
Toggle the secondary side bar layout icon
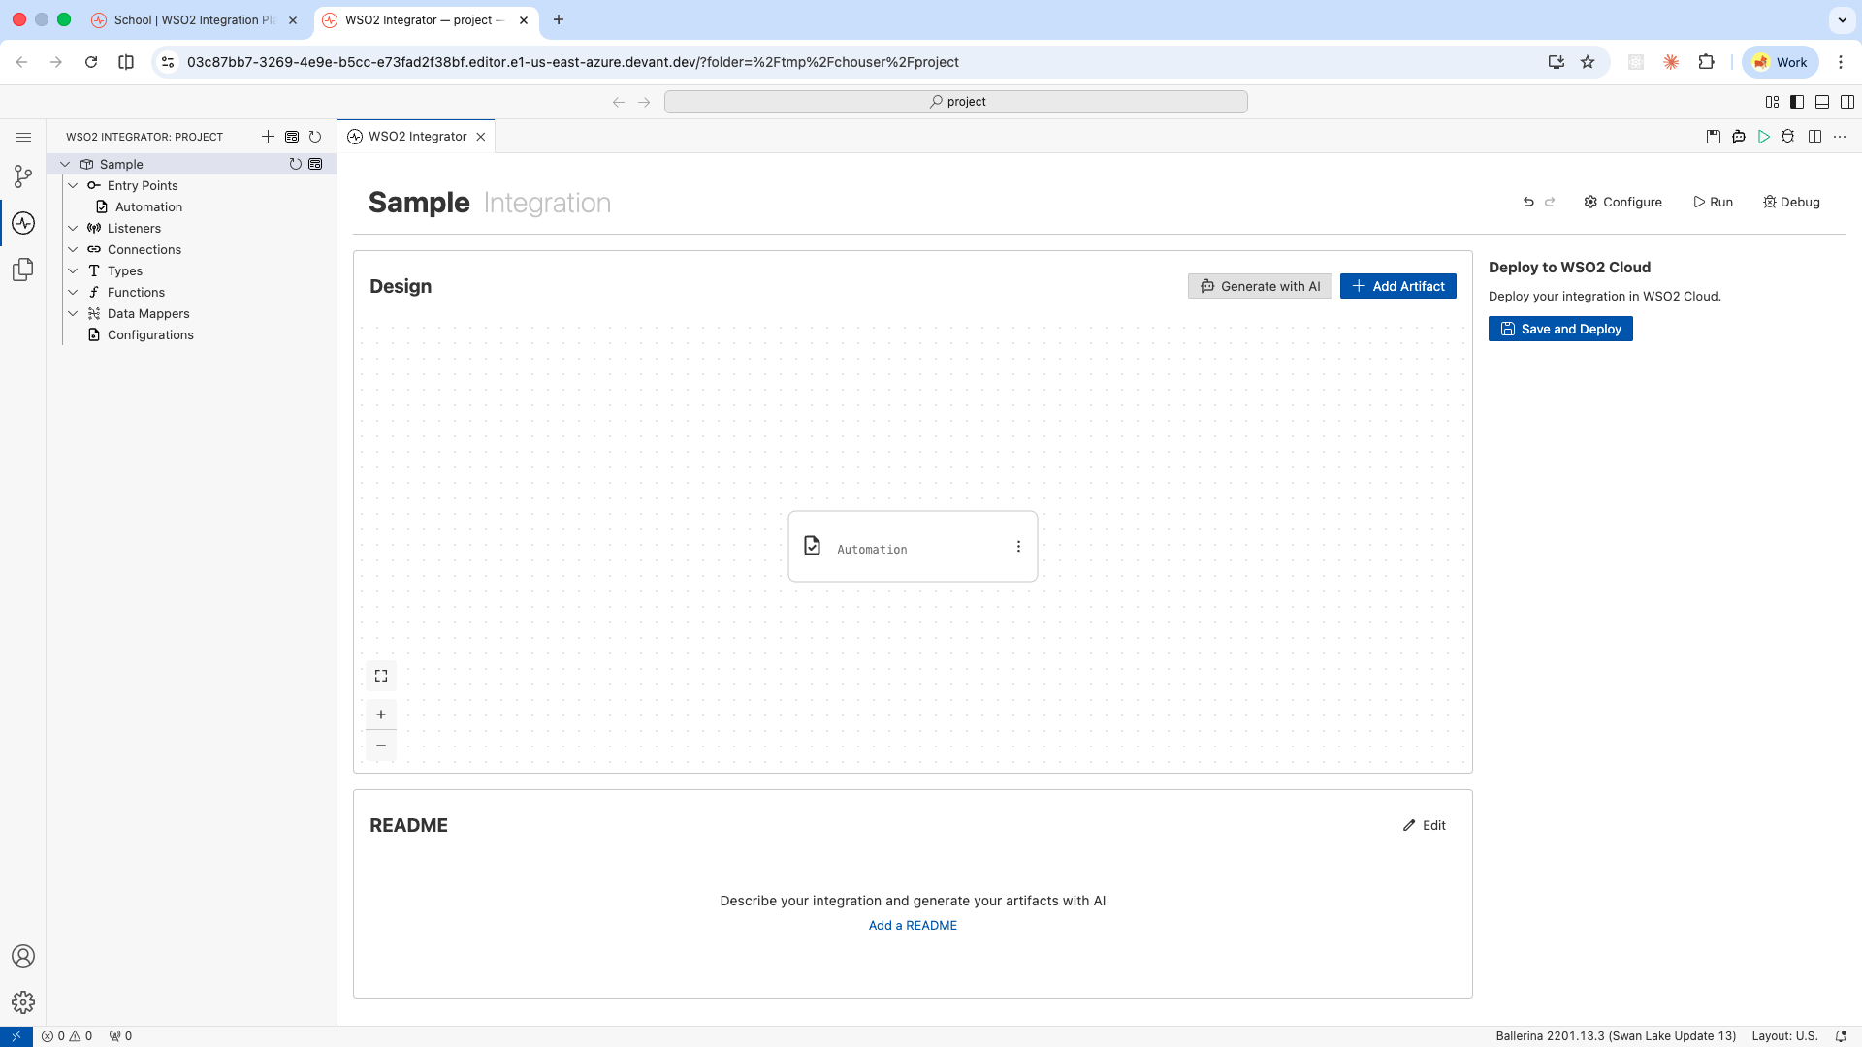click(x=1847, y=102)
